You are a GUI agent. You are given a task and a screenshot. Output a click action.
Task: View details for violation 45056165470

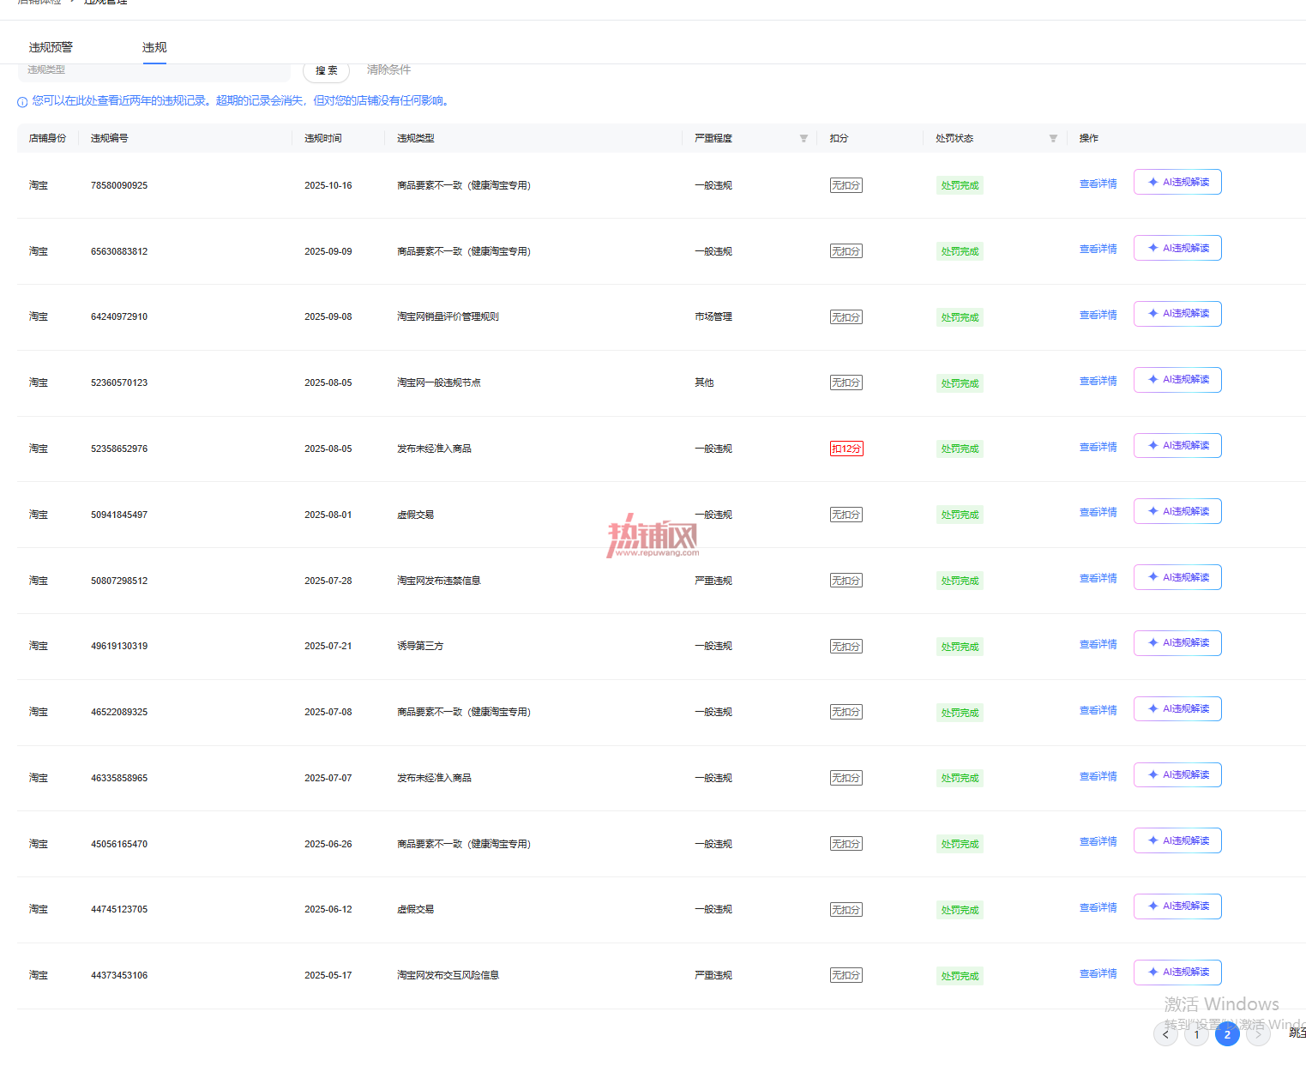pos(1098,841)
